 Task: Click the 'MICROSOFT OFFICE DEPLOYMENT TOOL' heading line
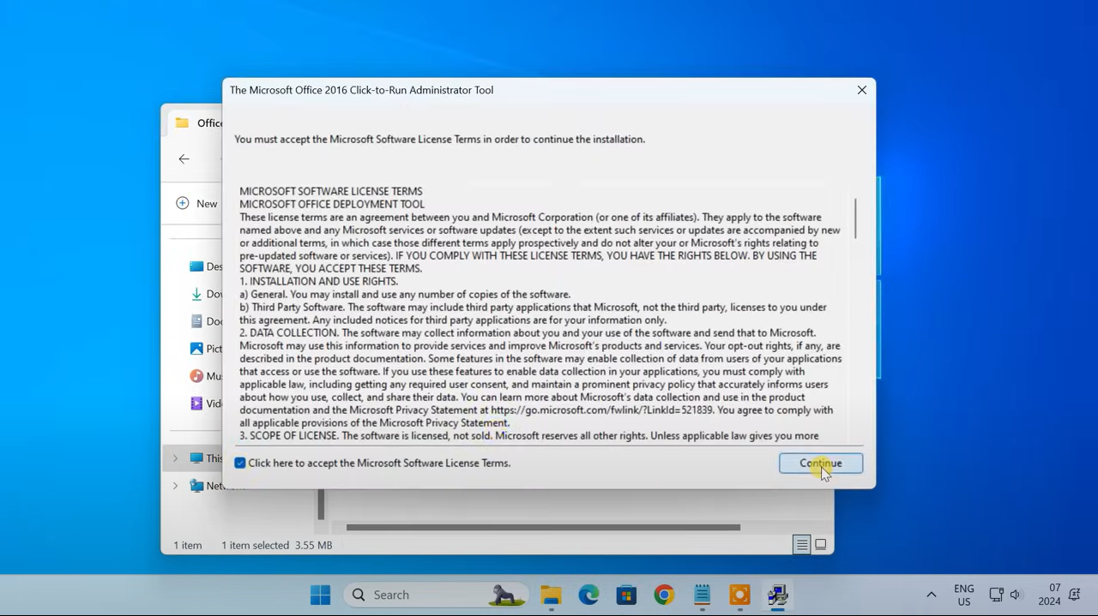[x=332, y=204]
